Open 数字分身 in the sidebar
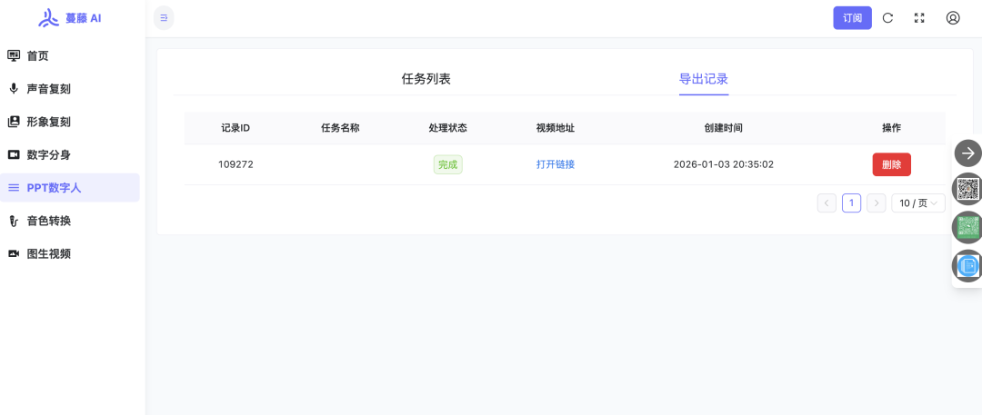Image resolution: width=982 pixels, height=415 pixels. tap(69, 154)
